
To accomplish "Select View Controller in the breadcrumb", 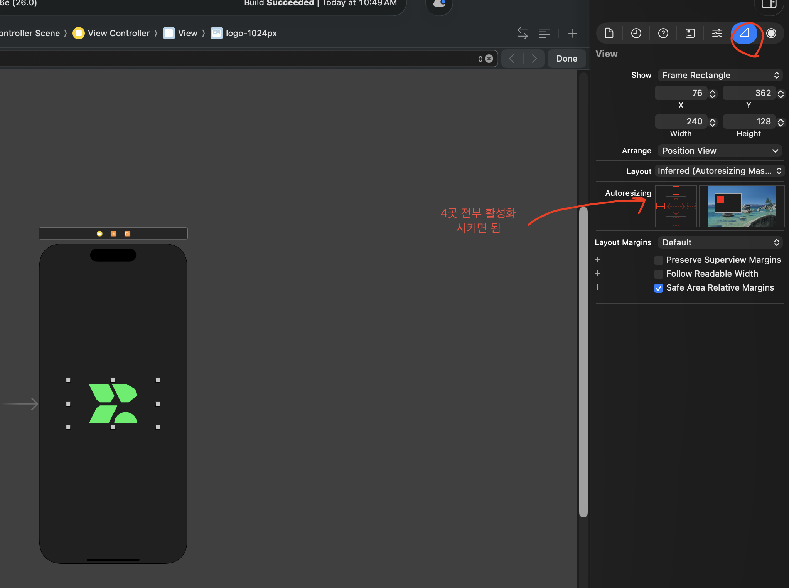I will click(118, 33).
